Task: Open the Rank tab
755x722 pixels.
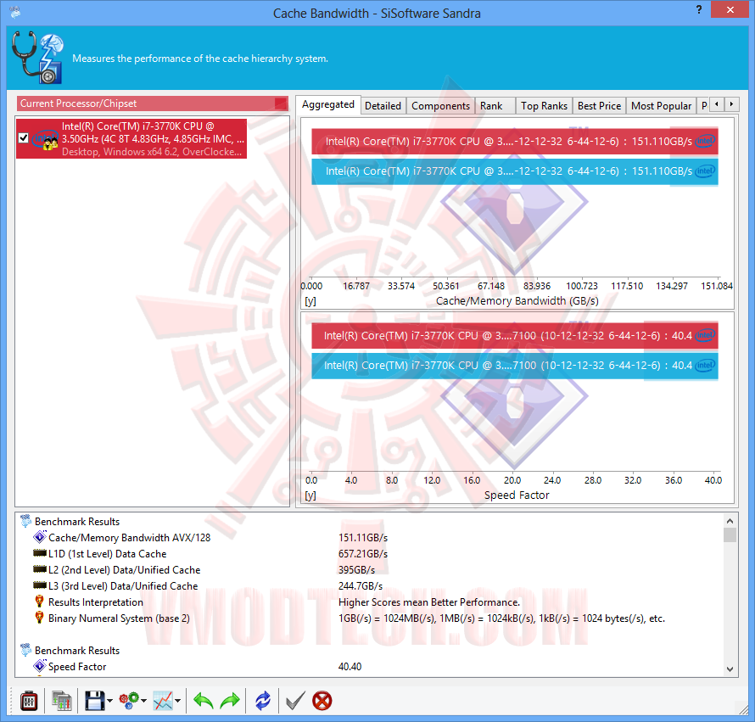Action: tap(491, 106)
